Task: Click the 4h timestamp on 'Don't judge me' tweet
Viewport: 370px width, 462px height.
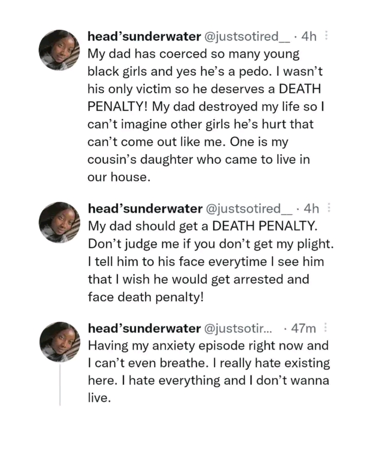Action: 311,209
